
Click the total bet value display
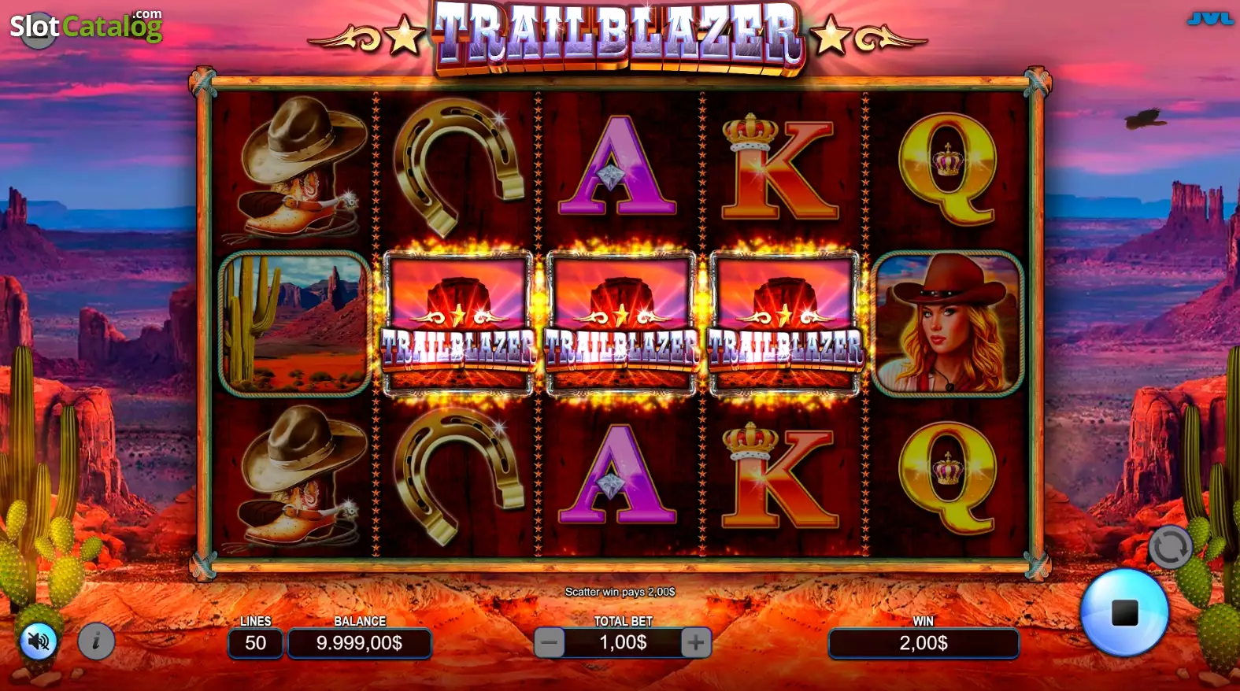[x=623, y=643]
